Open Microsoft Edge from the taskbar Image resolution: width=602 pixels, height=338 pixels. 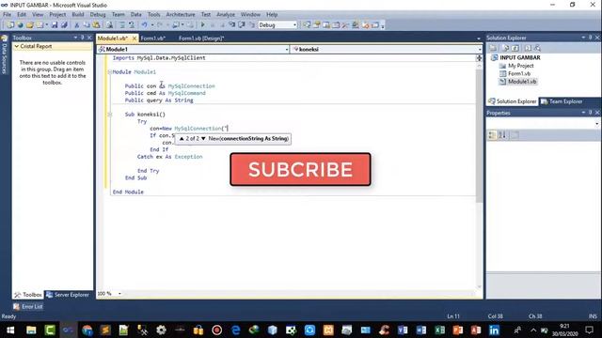pos(236,330)
